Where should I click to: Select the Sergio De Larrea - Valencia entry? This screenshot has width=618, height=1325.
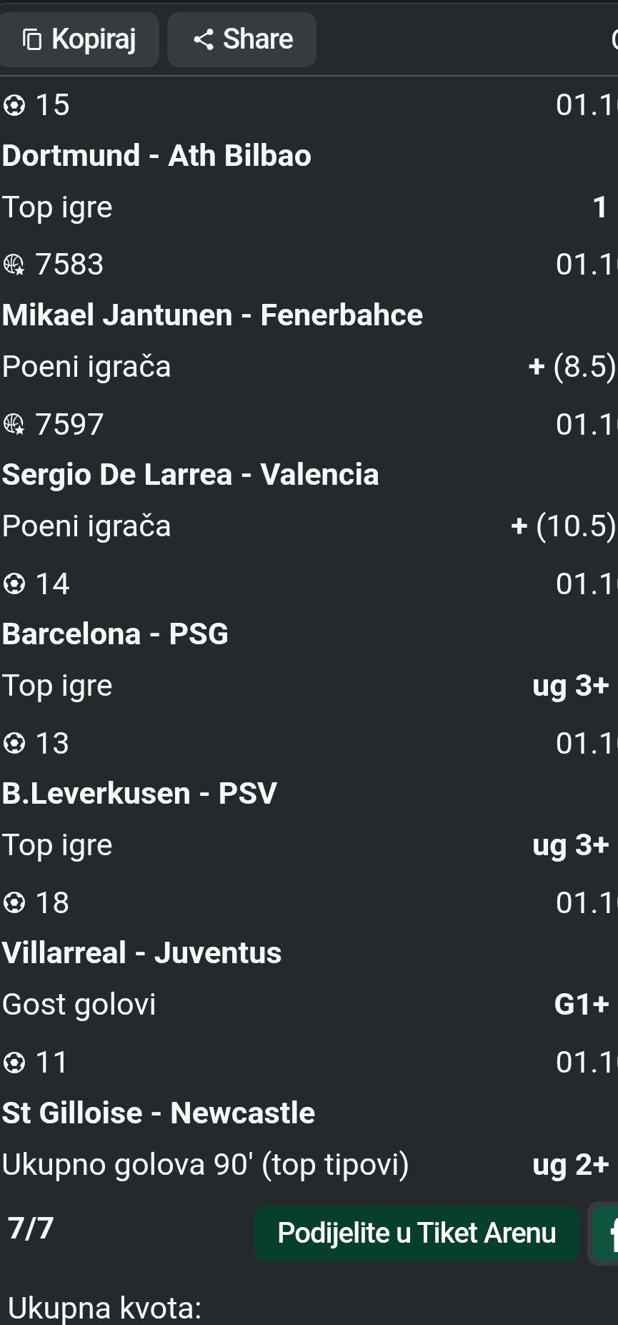tap(190, 475)
